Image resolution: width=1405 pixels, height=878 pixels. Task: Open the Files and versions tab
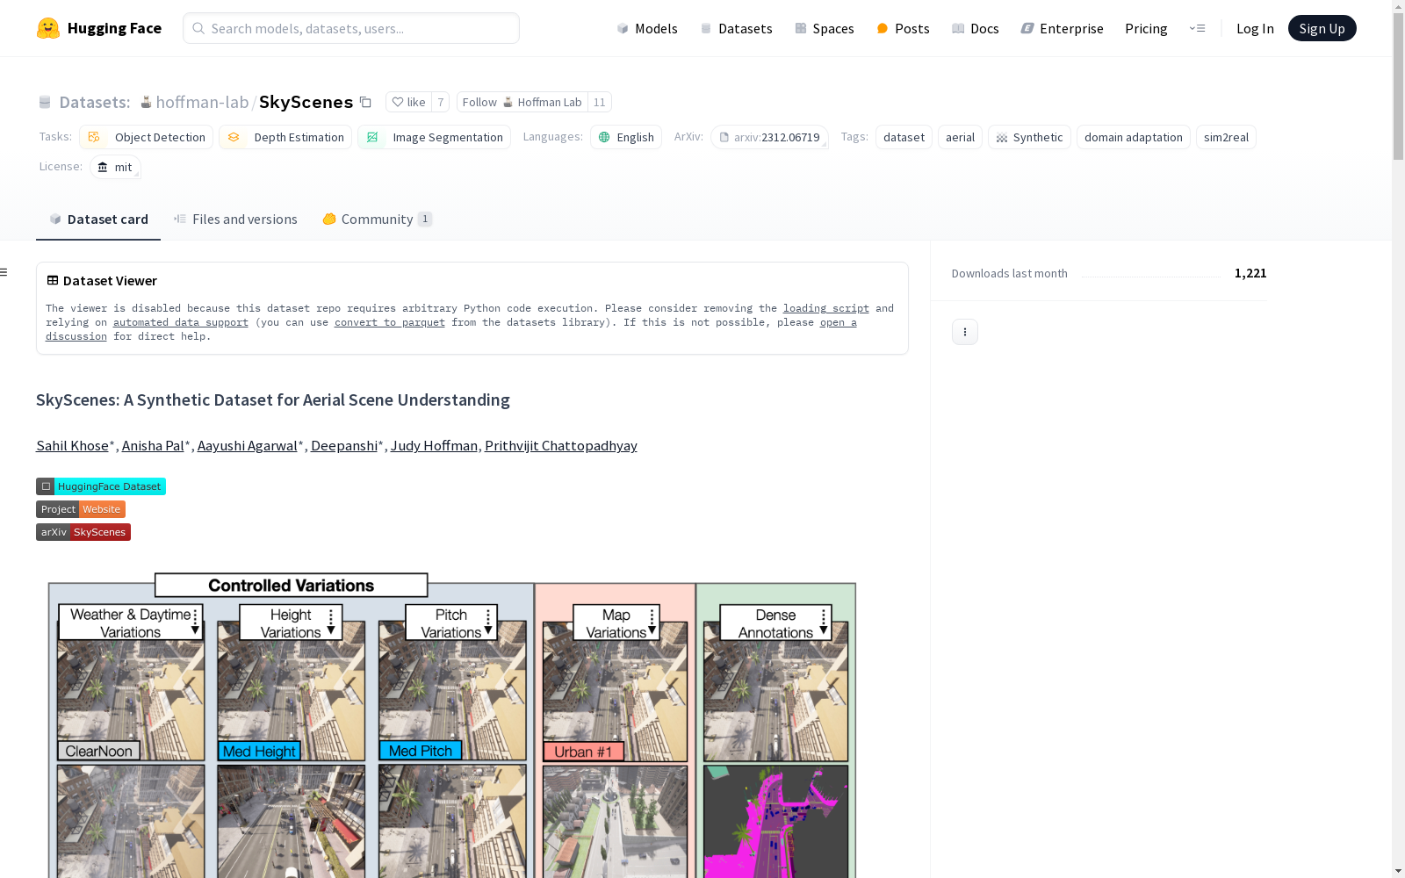(x=235, y=219)
